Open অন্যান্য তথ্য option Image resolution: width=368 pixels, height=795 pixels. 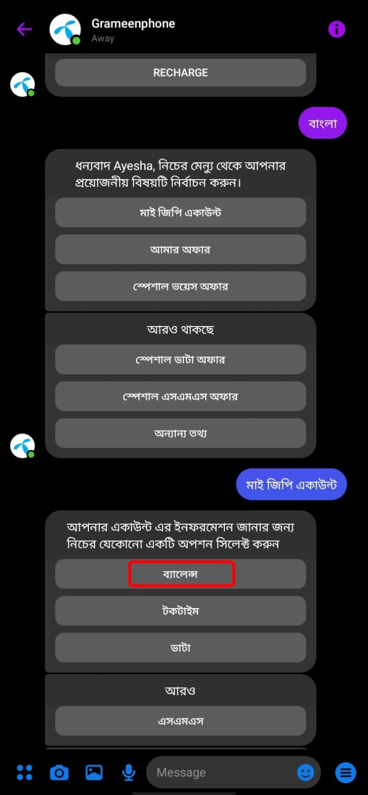[x=180, y=433]
